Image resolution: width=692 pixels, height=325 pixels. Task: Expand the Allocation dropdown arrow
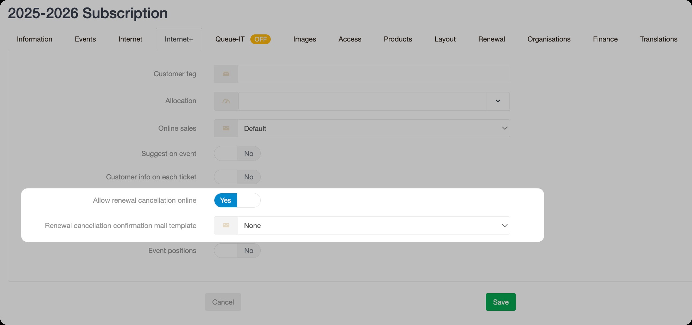(498, 101)
